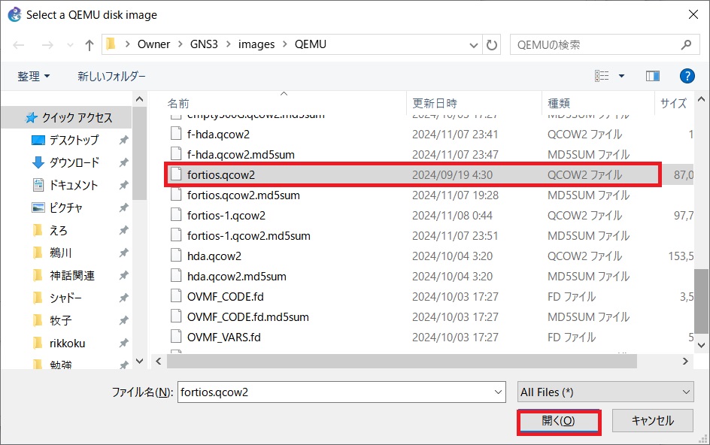Go back with the left arrow button
This screenshot has width=710, height=445.
[19, 45]
